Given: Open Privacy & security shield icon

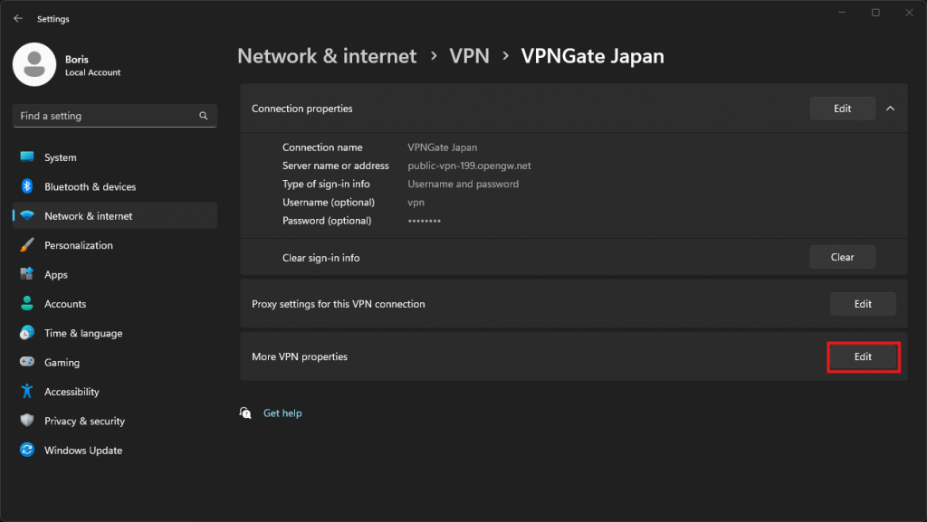Looking at the screenshot, I should click(27, 421).
